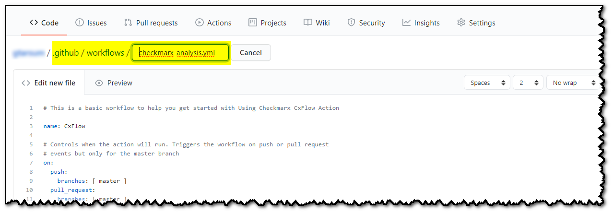Open the indent size 2 dropdown
Image resolution: width=613 pixels, height=214 pixels.
[x=528, y=83]
